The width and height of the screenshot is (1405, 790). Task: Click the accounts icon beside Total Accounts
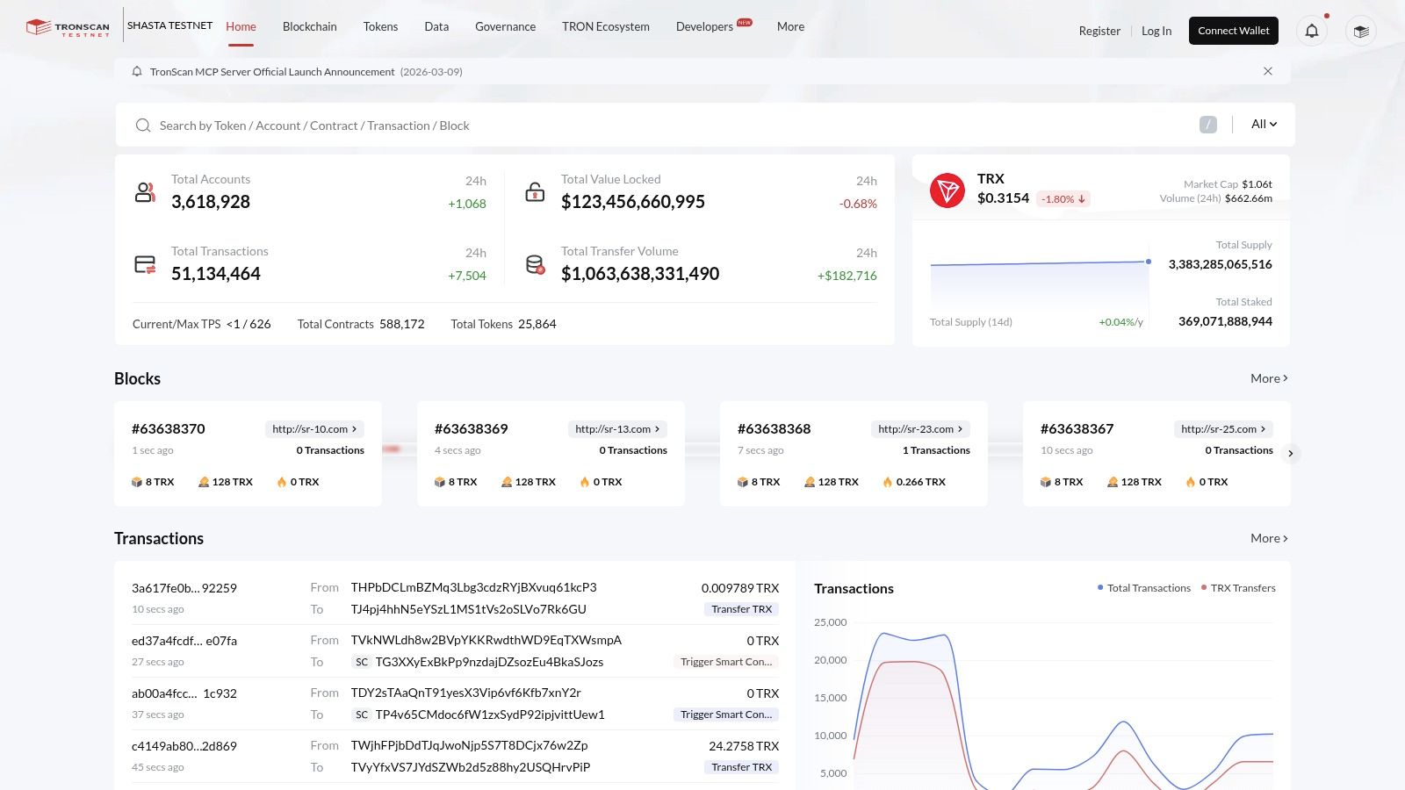click(x=145, y=191)
